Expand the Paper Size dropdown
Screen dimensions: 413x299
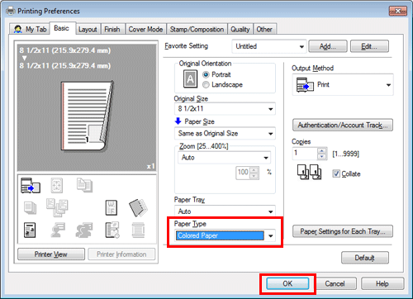pyautogui.click(x=225, y=134)
